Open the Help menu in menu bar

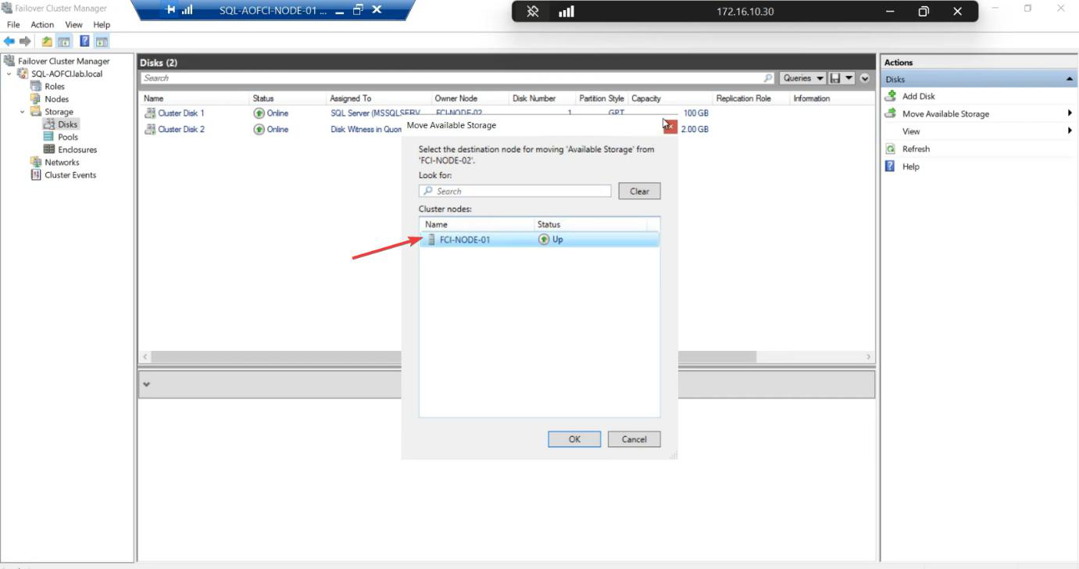[102, 25]
